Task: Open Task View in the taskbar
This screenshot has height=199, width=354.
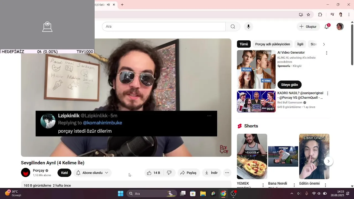Action: (x=183, y=193)
